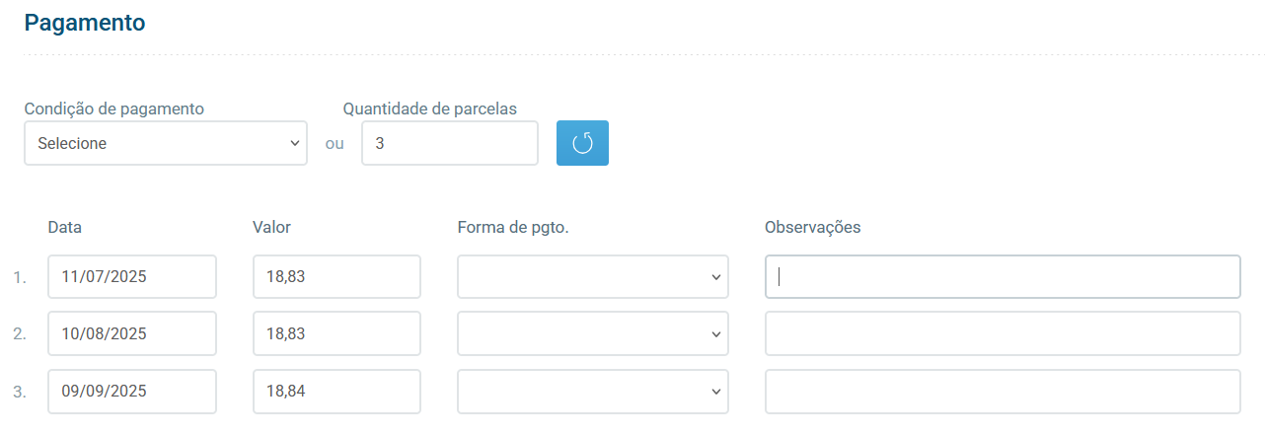Click the date field showing 10/08/2025
This screenshot has width=1265, height=435.
pos(131,333)
